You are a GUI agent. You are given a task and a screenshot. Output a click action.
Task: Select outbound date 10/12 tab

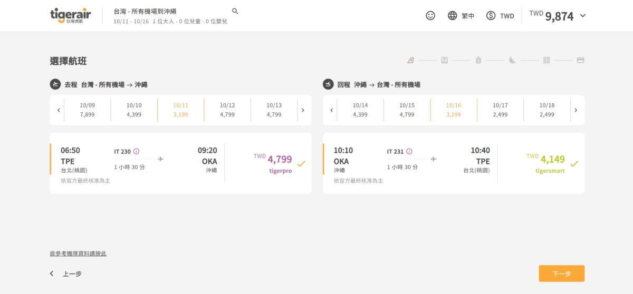[x=227, y=110]
